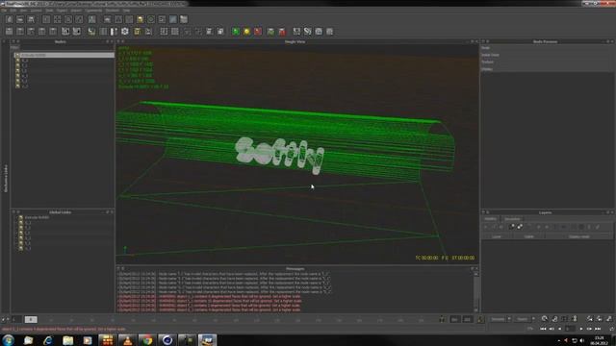This screenshot has width=616, height=346.
Task: Click the play forward playback button
Action: [x=581, y=329]
